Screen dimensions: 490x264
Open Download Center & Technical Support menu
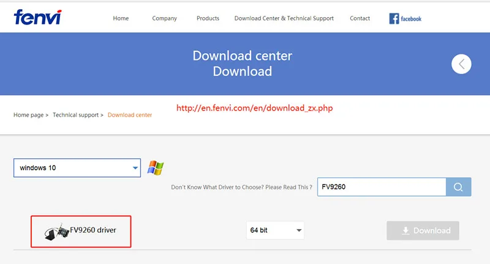284,18
